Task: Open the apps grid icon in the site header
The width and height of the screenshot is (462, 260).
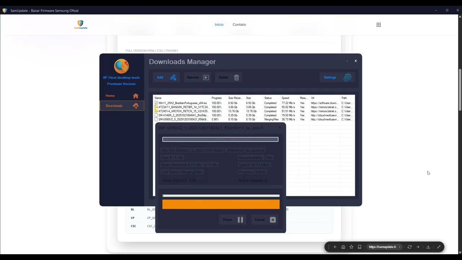Action: pos(379,25)
